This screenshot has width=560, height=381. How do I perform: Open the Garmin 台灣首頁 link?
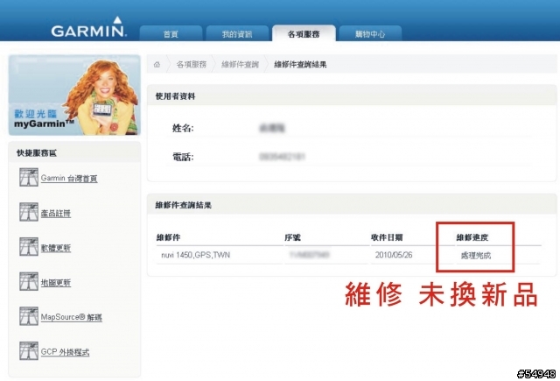click(x=69, y=178)
